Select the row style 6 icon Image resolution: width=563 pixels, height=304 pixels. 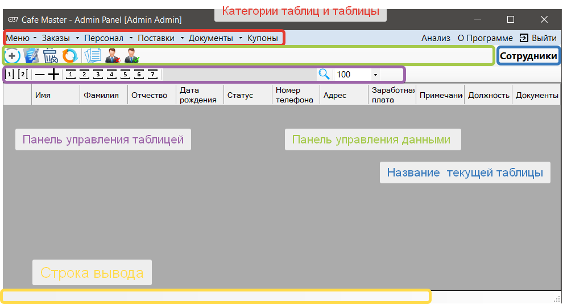(139, 75)
